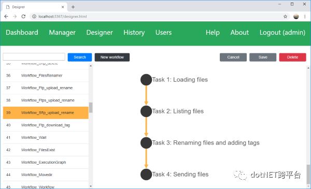
Task: Click the red Delete button
Action: tap(292, 57)
